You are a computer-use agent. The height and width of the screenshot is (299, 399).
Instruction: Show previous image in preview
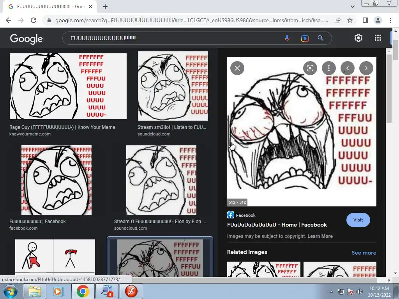click(347, 68)
